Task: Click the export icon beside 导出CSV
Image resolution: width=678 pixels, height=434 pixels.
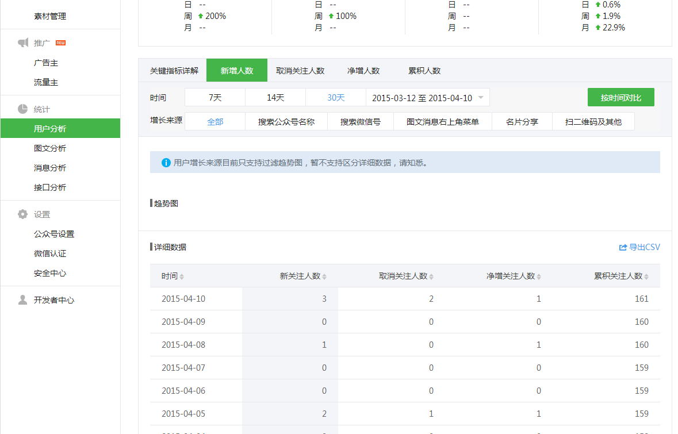Action: point(622,247)
